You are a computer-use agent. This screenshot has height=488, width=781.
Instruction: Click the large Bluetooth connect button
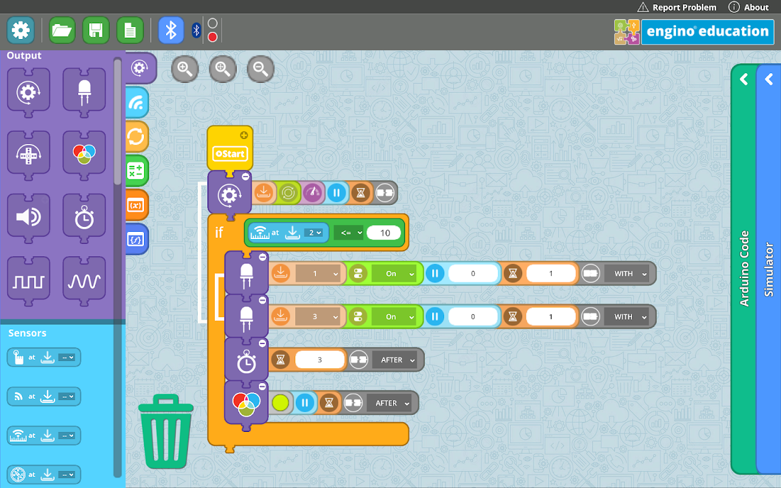[171, 30]
